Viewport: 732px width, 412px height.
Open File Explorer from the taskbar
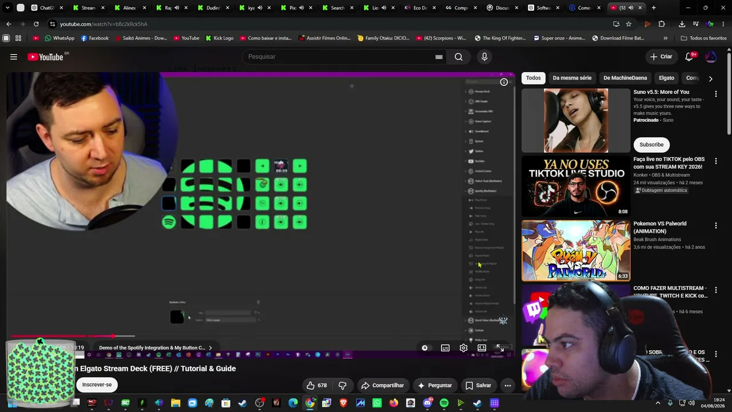pos(176,403)
